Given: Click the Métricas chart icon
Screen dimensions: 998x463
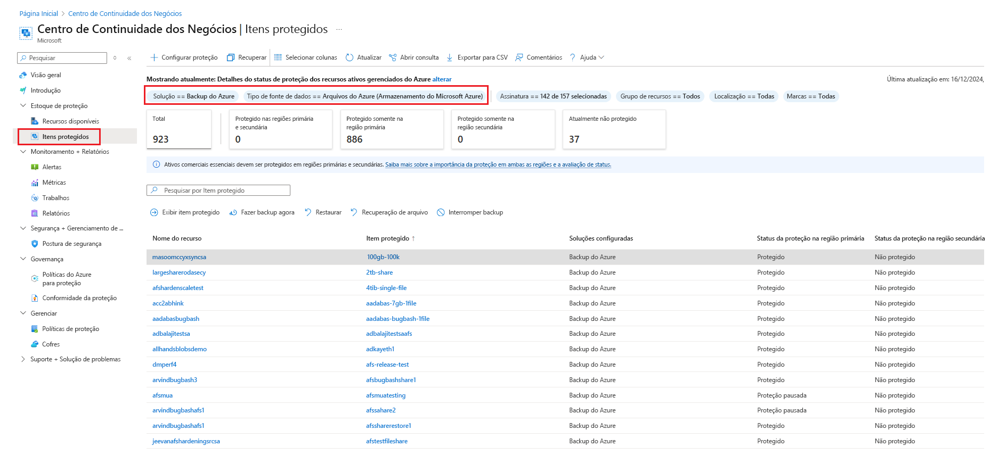Looking at the screenshot, I should click(35, 183).
